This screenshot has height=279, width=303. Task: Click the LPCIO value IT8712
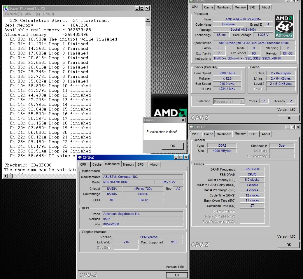click(x=143, y=200)
